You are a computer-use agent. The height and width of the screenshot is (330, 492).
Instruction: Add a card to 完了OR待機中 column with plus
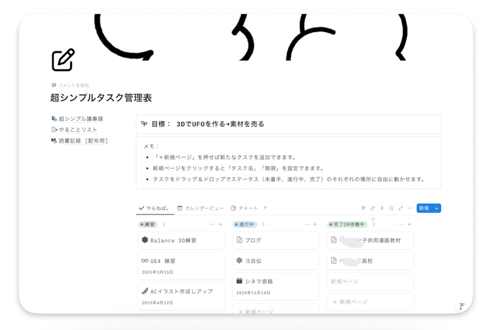pyautogui.click(x=410, y=224)
